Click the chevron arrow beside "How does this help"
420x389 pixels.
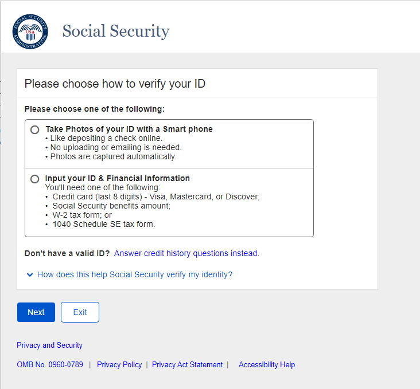tap(30, 275)
